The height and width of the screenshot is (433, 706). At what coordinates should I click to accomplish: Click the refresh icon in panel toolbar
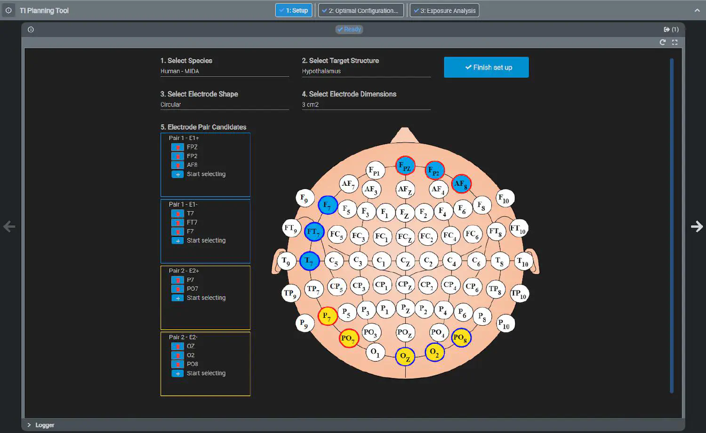[663, 42]
